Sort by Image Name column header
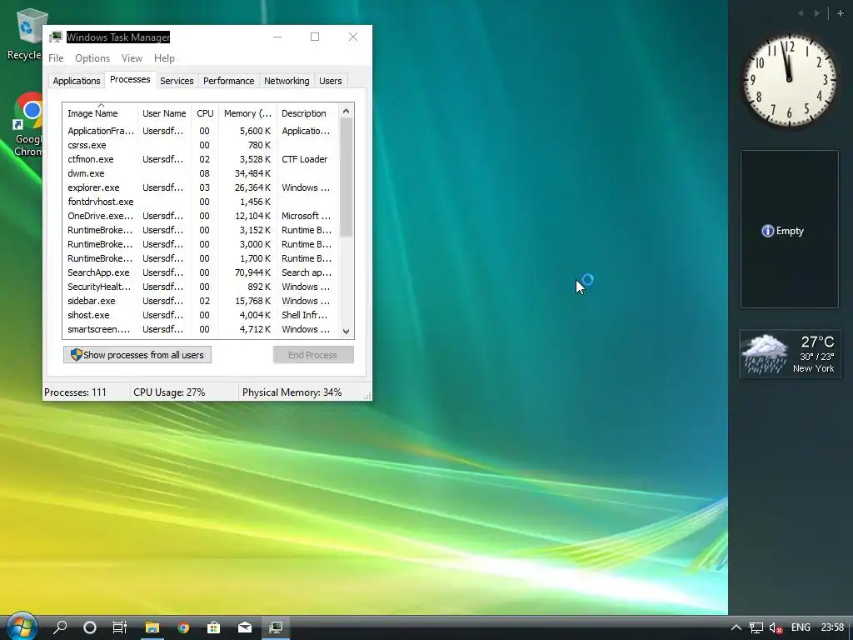The width and height of the screenshot is (853, 640). (100, 113)
